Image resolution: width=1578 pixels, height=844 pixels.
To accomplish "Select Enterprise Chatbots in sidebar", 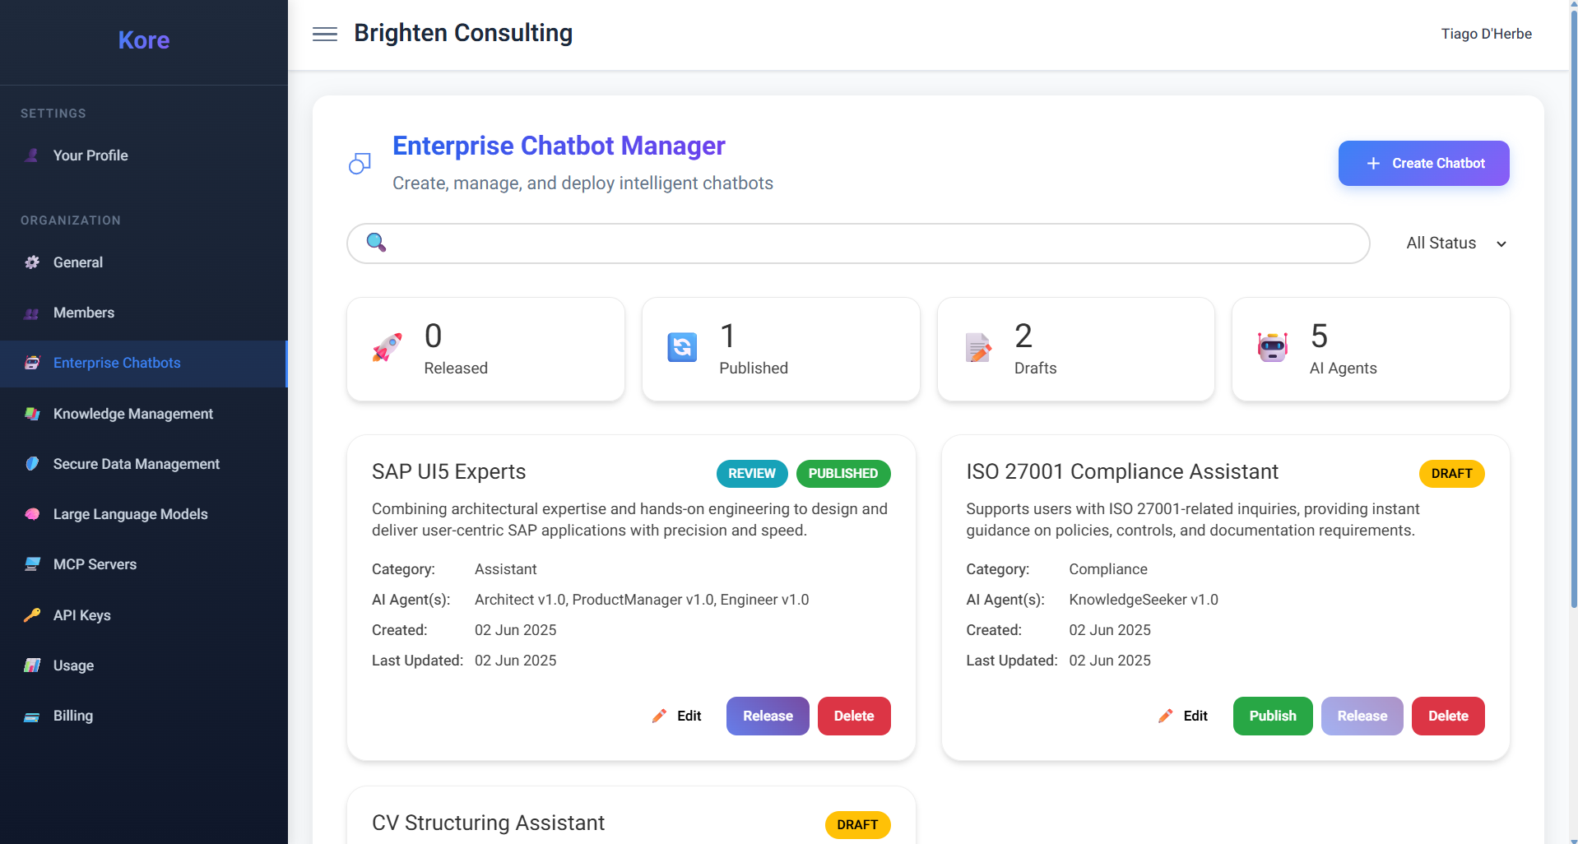I will (144, 363).
